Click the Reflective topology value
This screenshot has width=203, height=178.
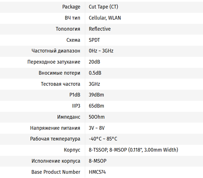tap(100, 29)
